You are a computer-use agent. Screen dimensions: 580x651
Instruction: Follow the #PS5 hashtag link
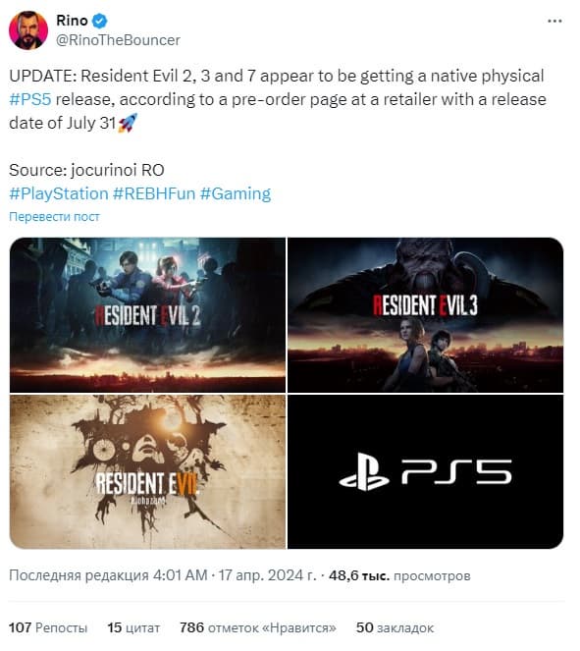30,99
